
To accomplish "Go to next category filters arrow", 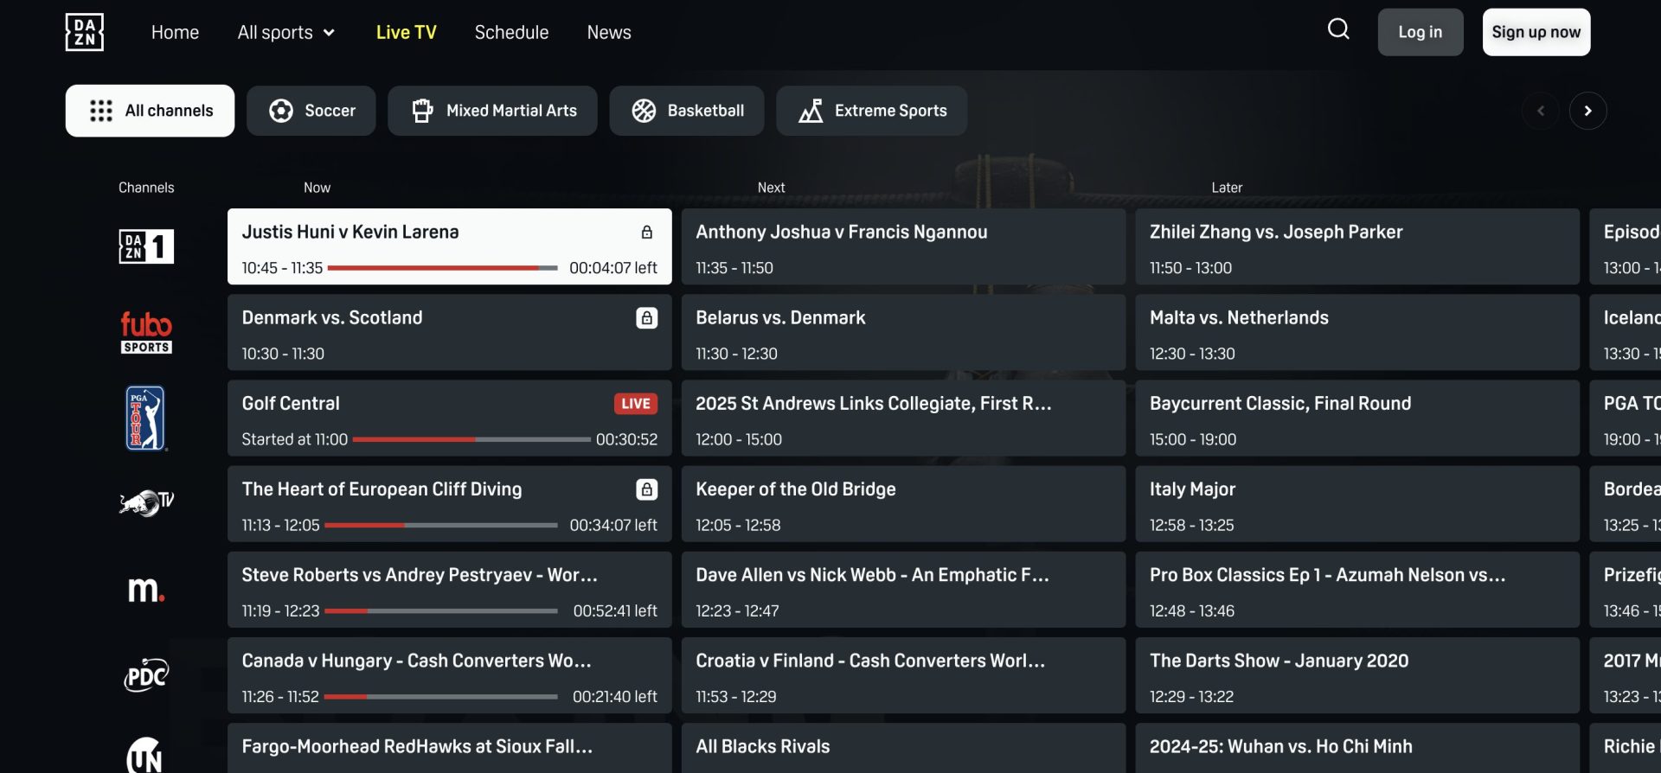I will tap(1587, 111).
